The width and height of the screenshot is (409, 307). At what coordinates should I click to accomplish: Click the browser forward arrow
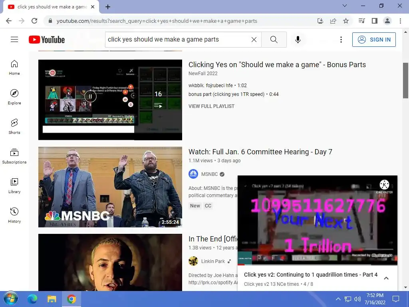(22, 21)
